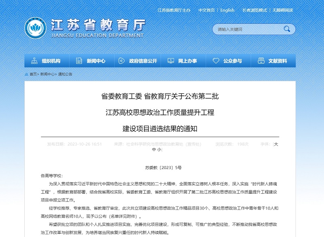The height and width of the screenshot is (237, 324).
Task: Switch to the English version link
Action: tap(227, 10)
